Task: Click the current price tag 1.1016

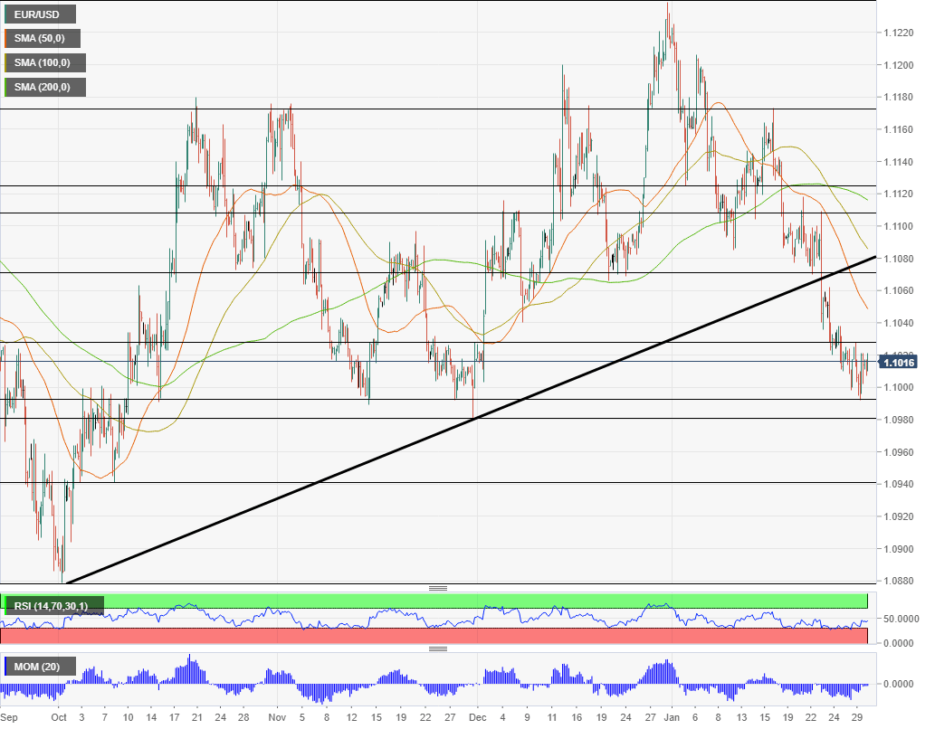Action: [x=898, y=363]
